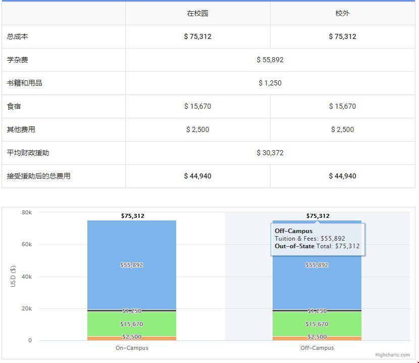This screenshot has height=363, width=419.
Task: Click the on-campus $ 15,670 room and board cell
Action: point(197,106)
